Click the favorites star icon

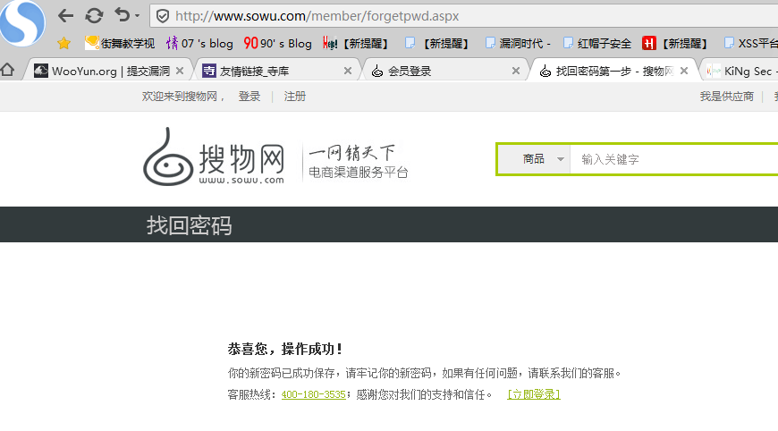pyautogui.click(x=63, y=43)
